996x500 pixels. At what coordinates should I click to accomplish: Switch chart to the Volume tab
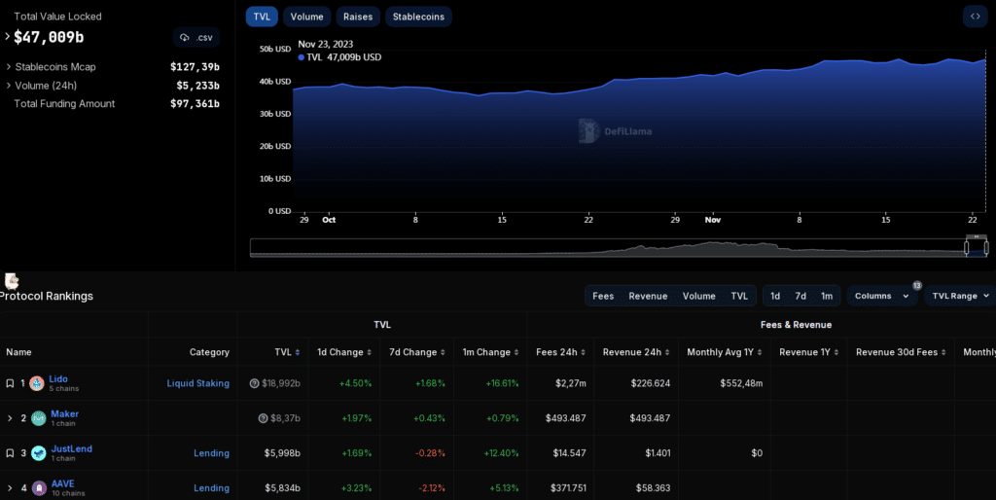pos(306,18)
